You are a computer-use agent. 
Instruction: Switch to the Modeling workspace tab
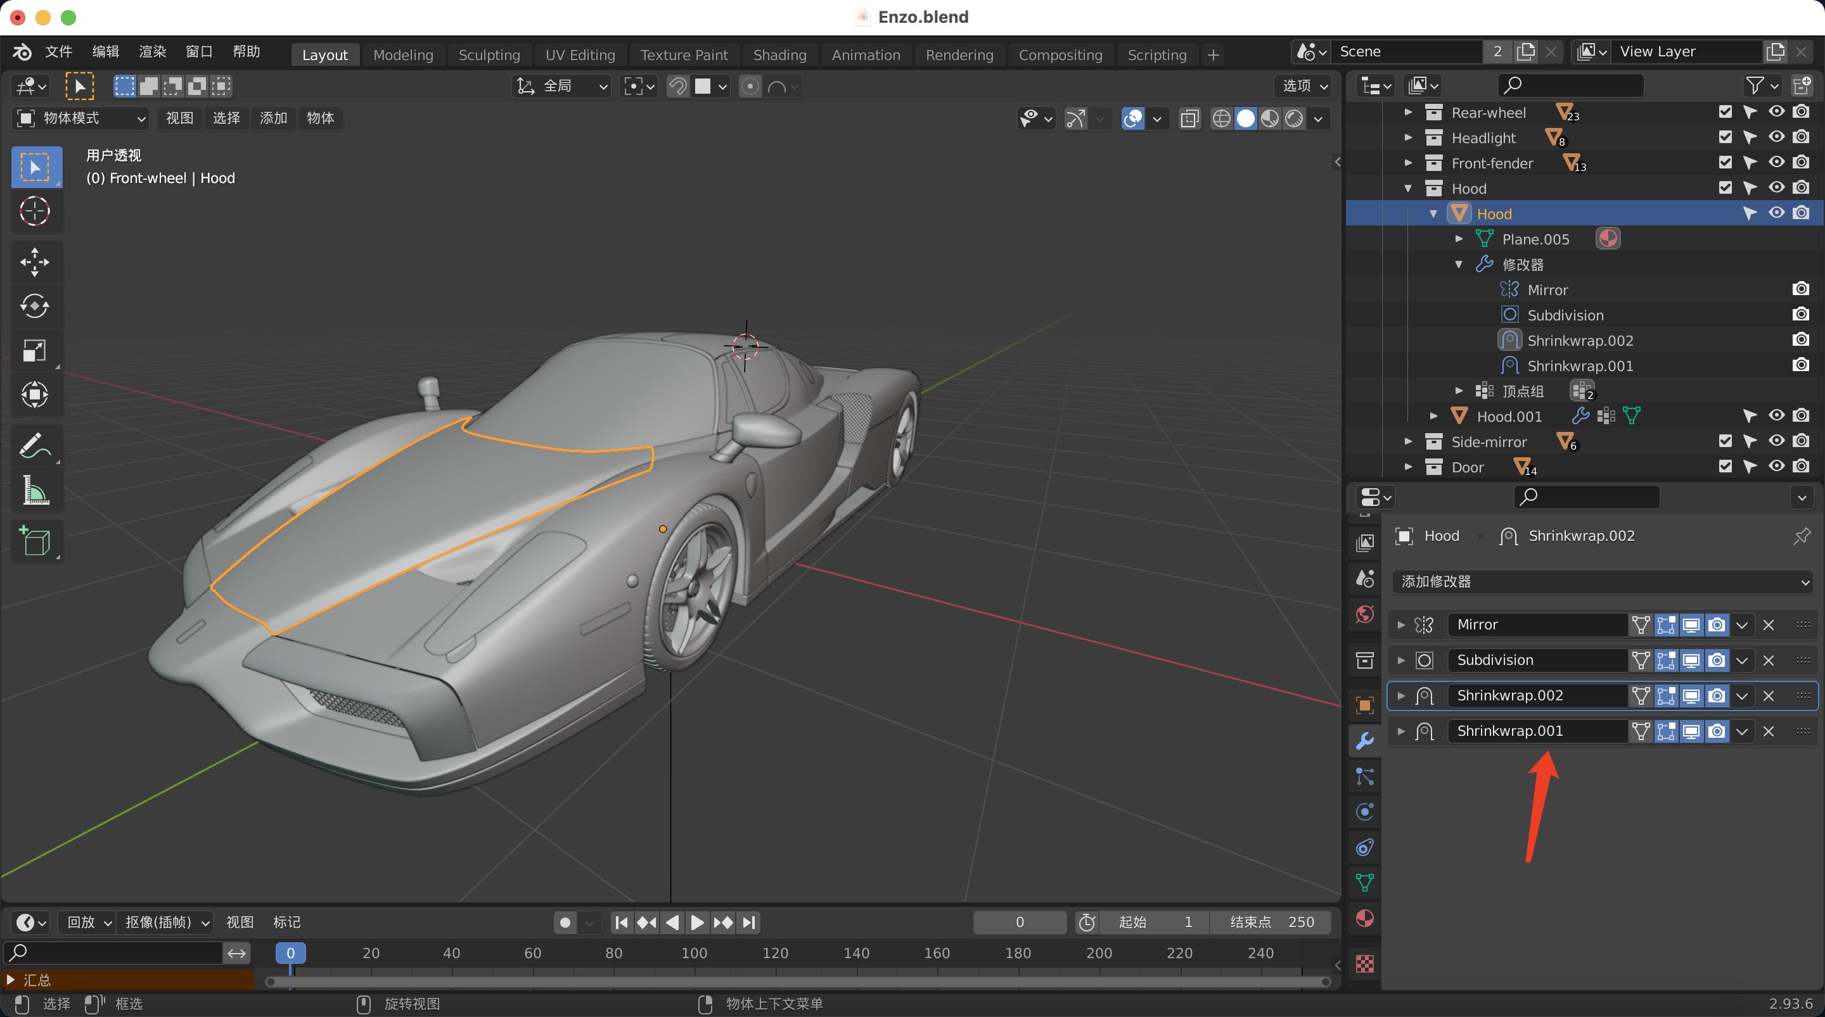(x=403, y=54)
